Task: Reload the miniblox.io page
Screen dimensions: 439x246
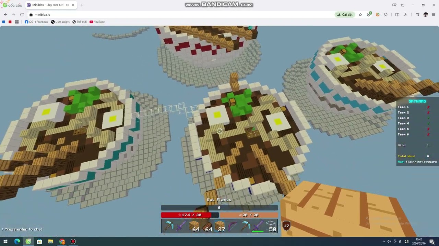Action: (22, 15)
